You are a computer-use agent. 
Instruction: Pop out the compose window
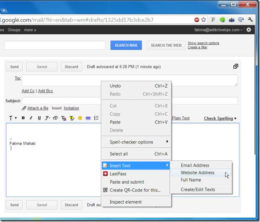tap(236, 66)
